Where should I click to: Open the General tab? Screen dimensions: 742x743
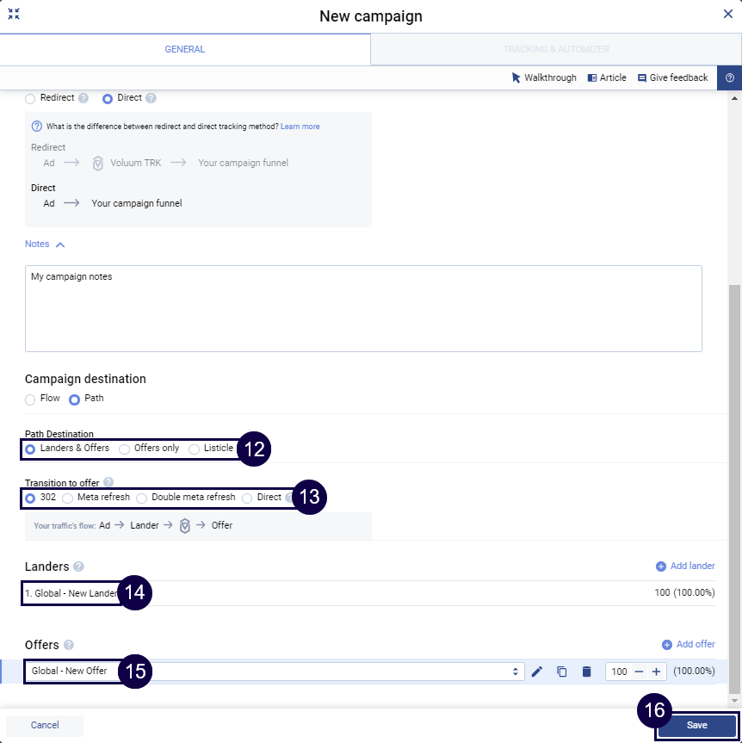[185, 50]
